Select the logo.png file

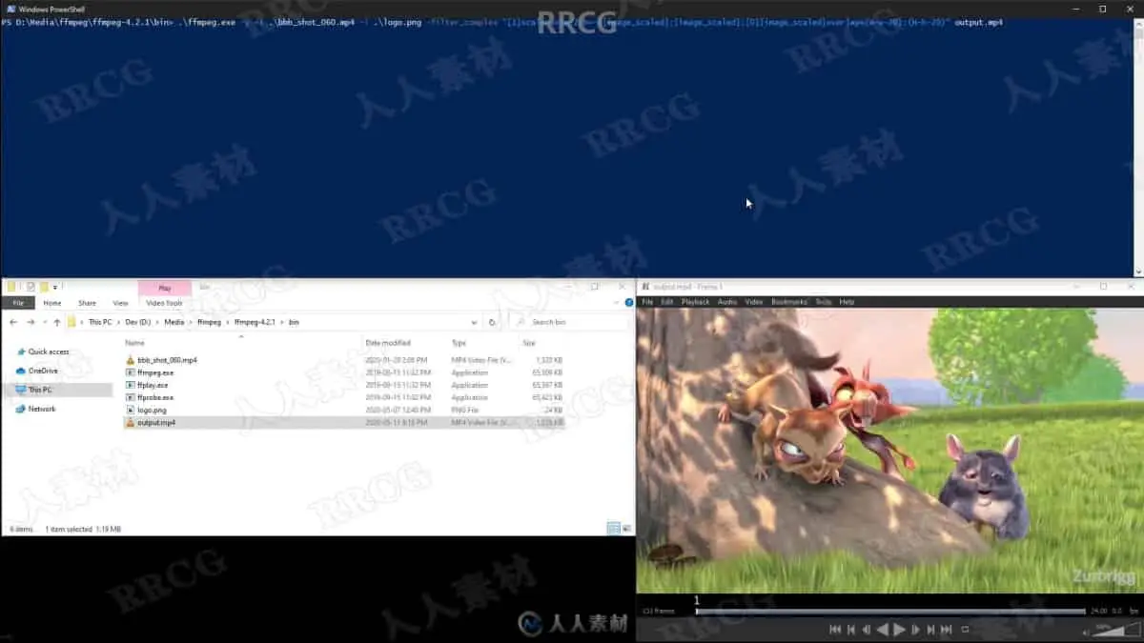(345, 410)
